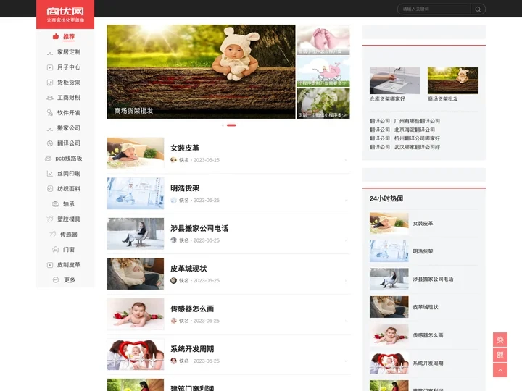Select the 推荐 thumbs-up icon
Image resolution: width=522 pixels, height=391 pixels.
coord(56,37)
